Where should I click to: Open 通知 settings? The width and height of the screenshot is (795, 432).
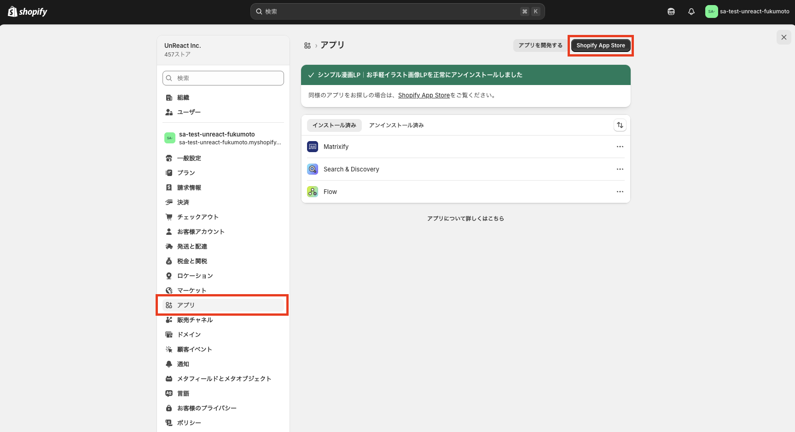223,364
